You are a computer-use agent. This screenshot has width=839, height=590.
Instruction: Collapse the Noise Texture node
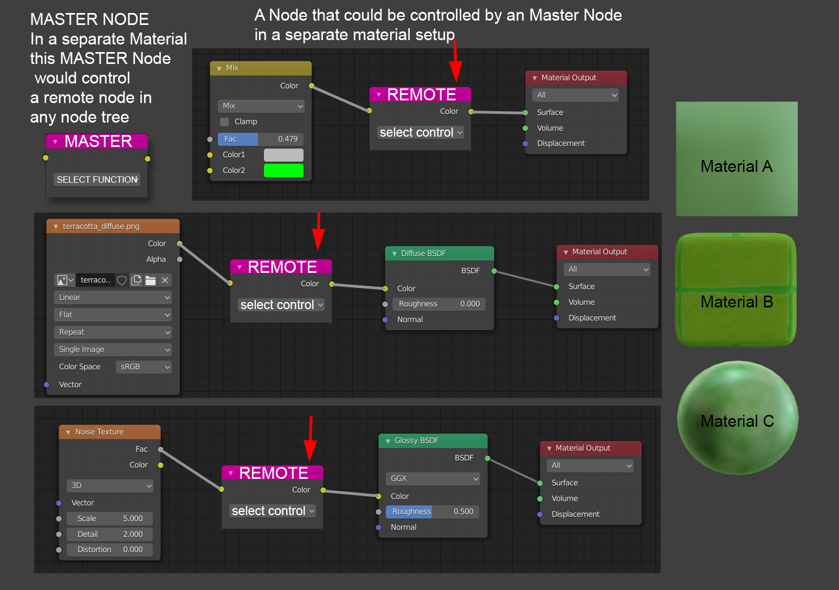pyautogui.click(x=68, y=432)
